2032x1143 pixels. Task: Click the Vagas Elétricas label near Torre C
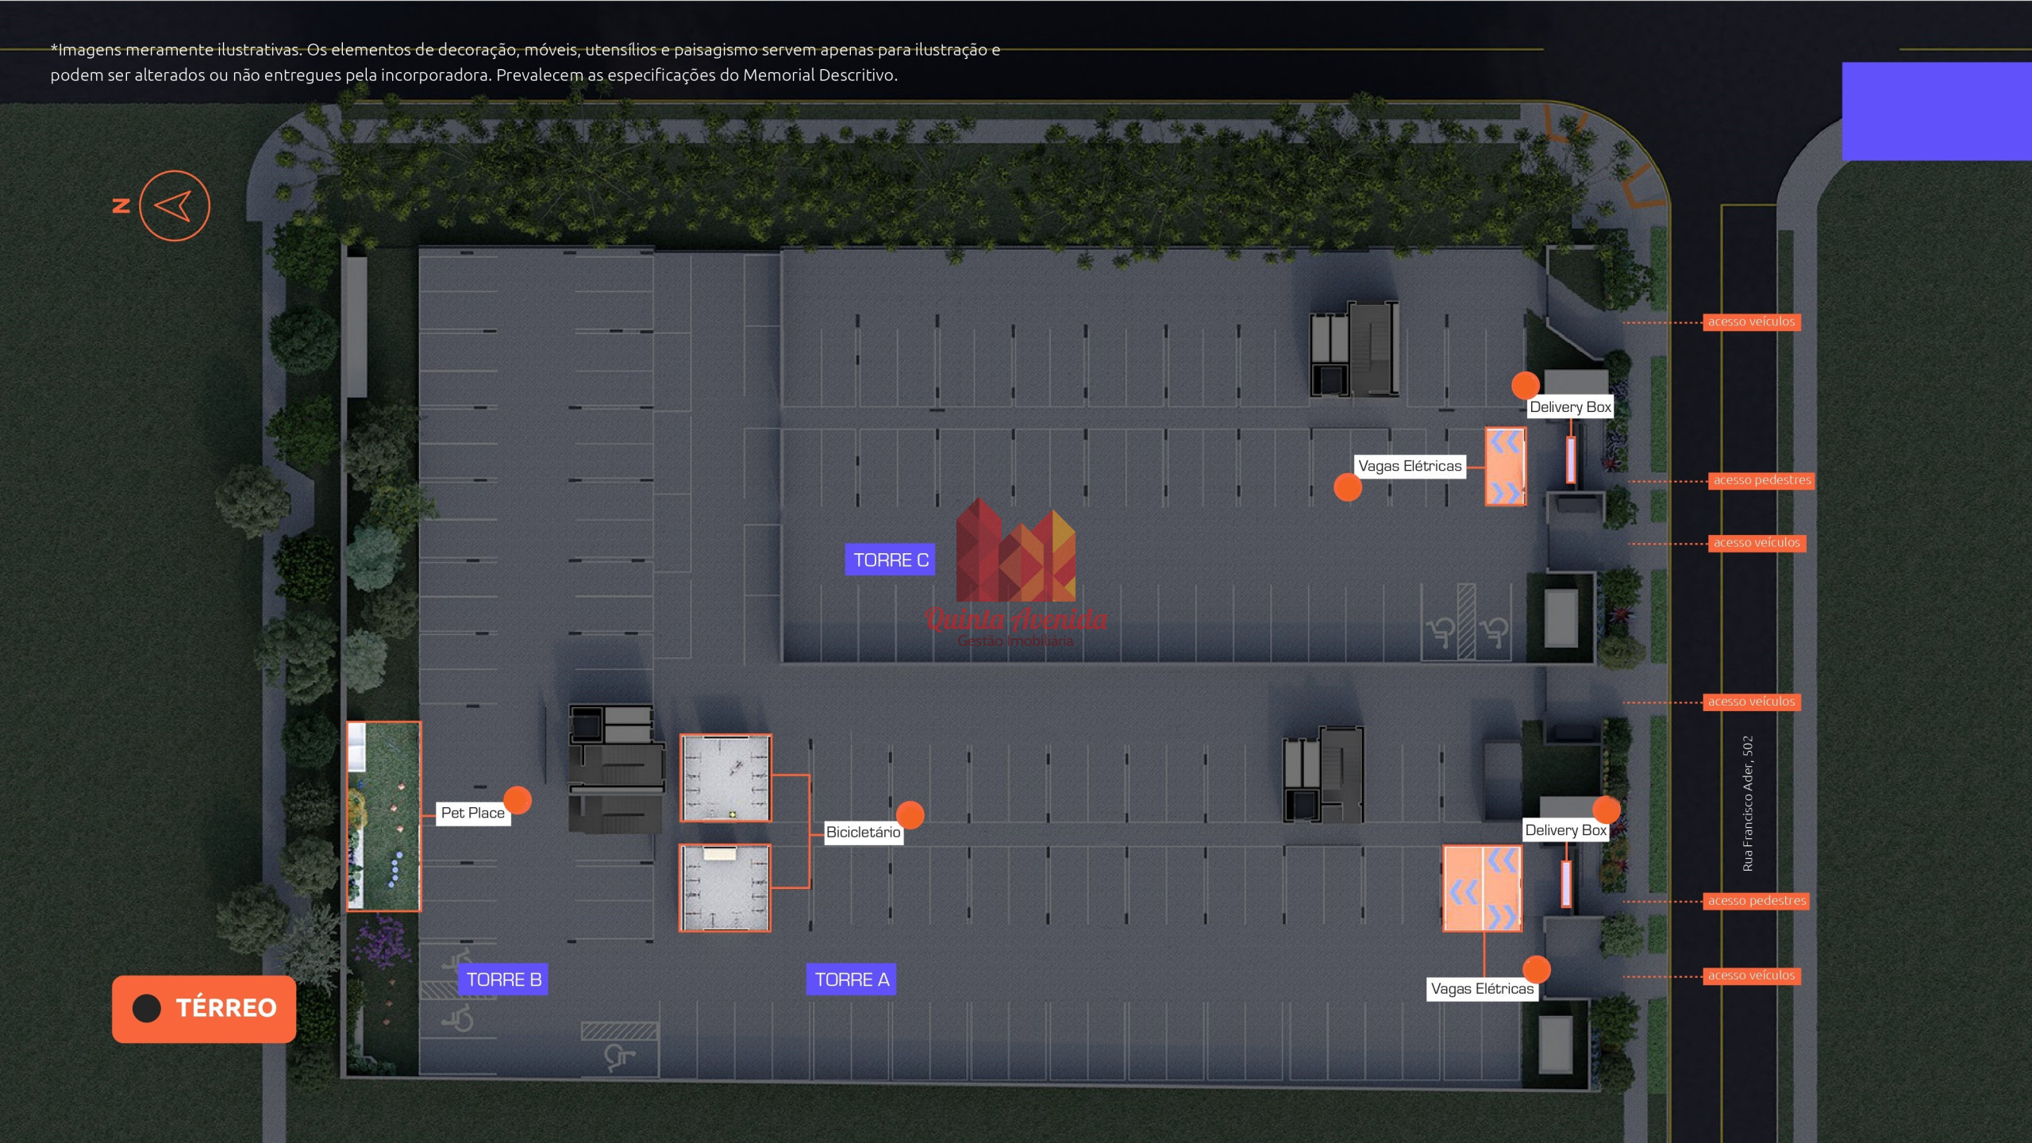tap(1410, 466)
